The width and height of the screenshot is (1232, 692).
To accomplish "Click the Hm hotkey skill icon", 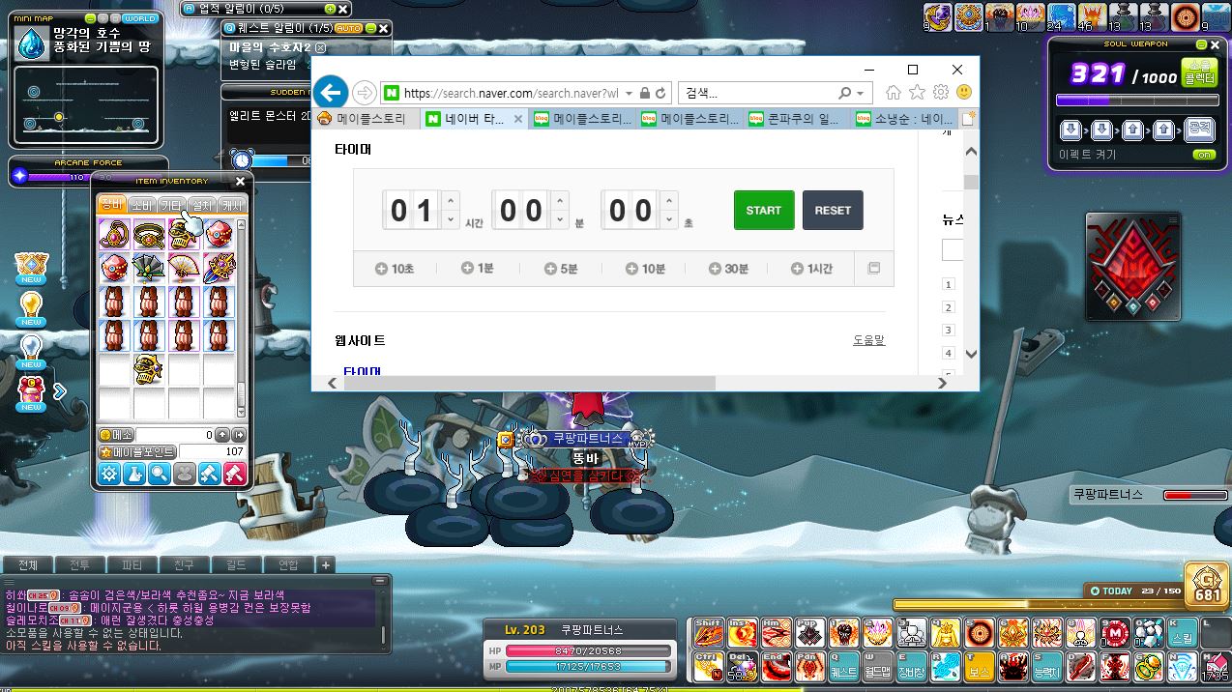I will tap(777, 633).
